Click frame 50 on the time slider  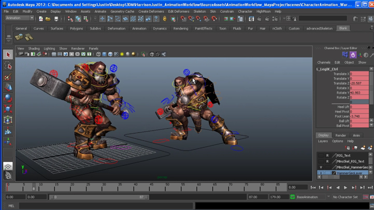pos(166,188)
